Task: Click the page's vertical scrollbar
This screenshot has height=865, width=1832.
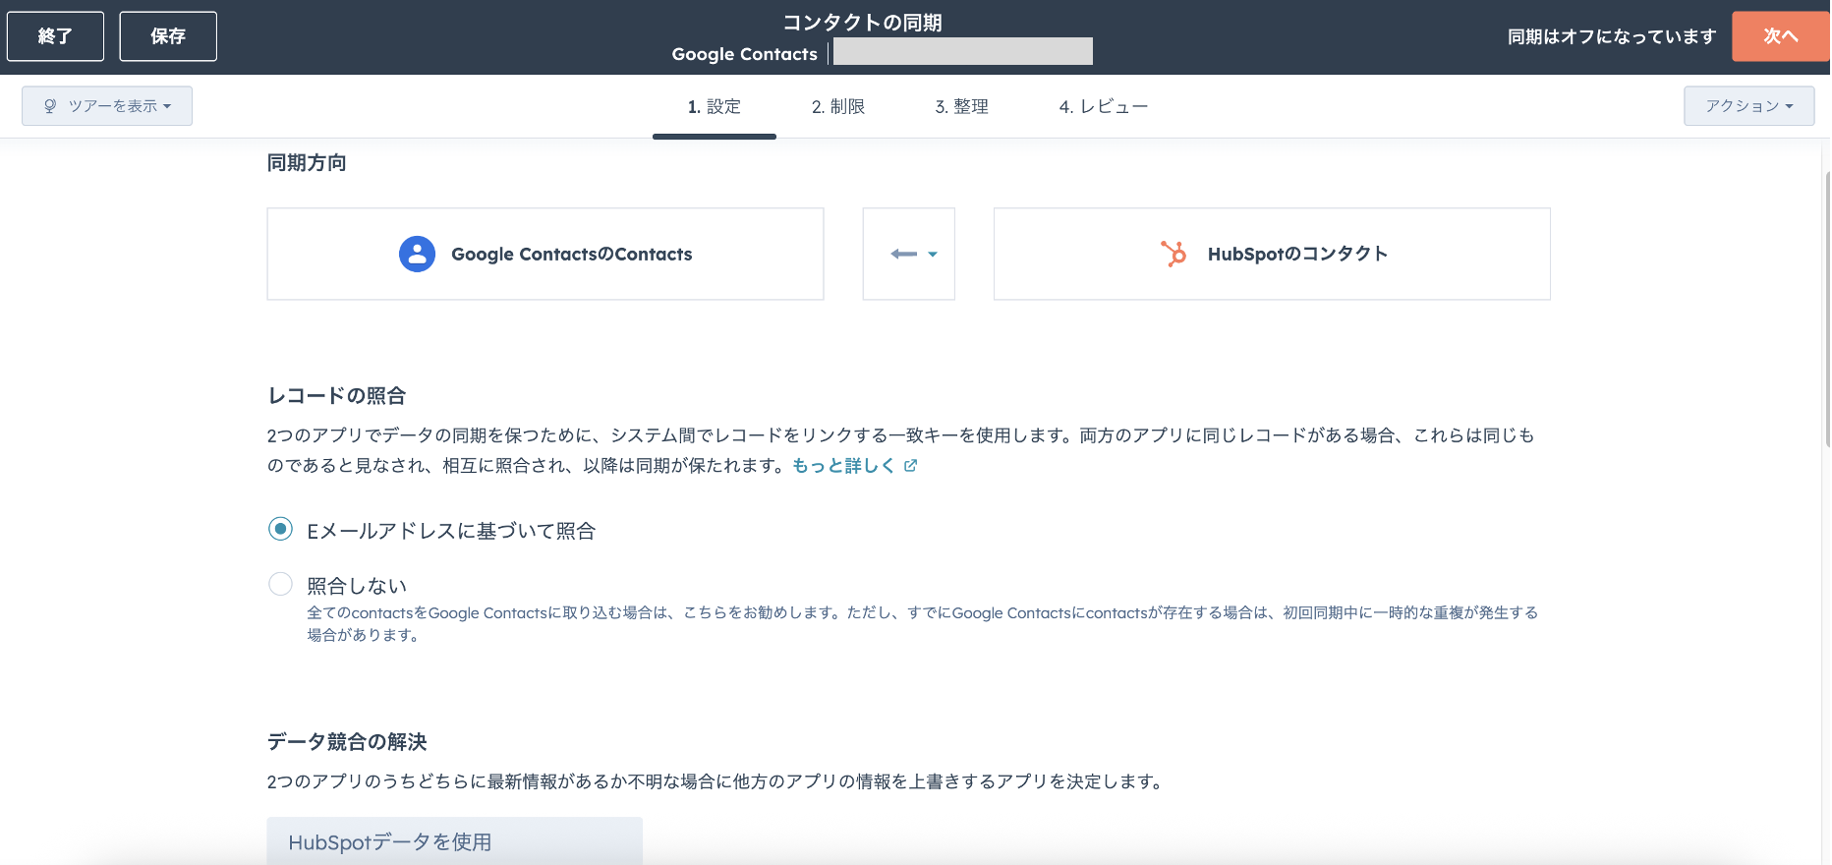Action: [1825, 305]
